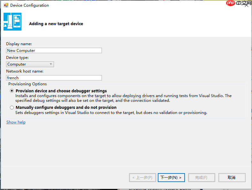Image resolution: width=252 pixels, height=190 pixels.
Task: Click the Network host name label
Action: pos(25,71)
